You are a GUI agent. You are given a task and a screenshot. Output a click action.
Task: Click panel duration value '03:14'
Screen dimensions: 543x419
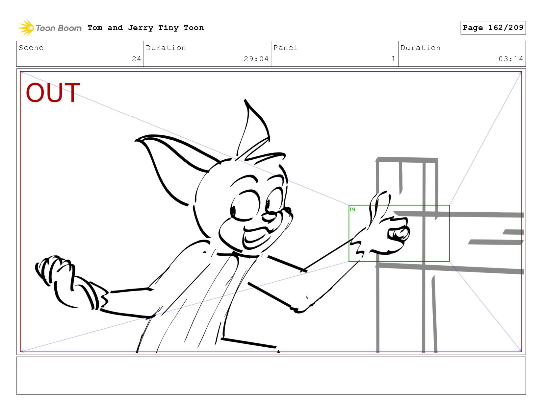pos(511,59)
